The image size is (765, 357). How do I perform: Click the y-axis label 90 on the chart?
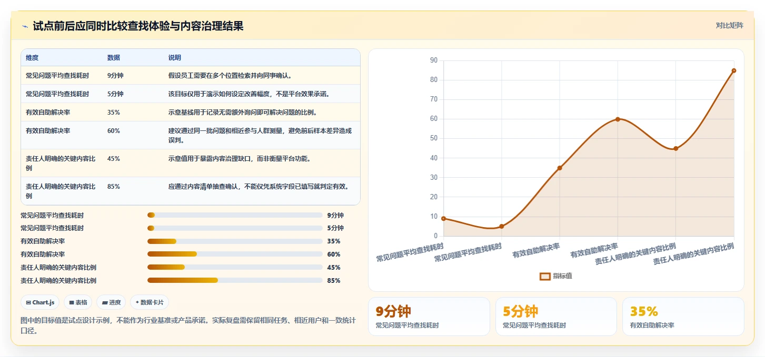(x=434, y=60)
